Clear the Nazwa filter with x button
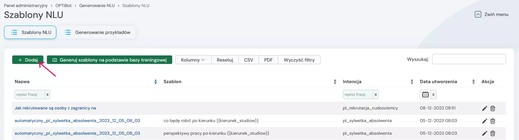Viewport: 519px width, 140px height. point(47,94)
